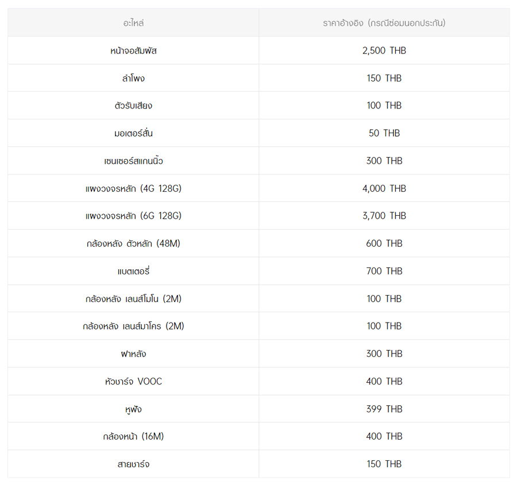517x485 pixels.
Task: Click the 3,700 THB price cell
Action: click(384, 216)
